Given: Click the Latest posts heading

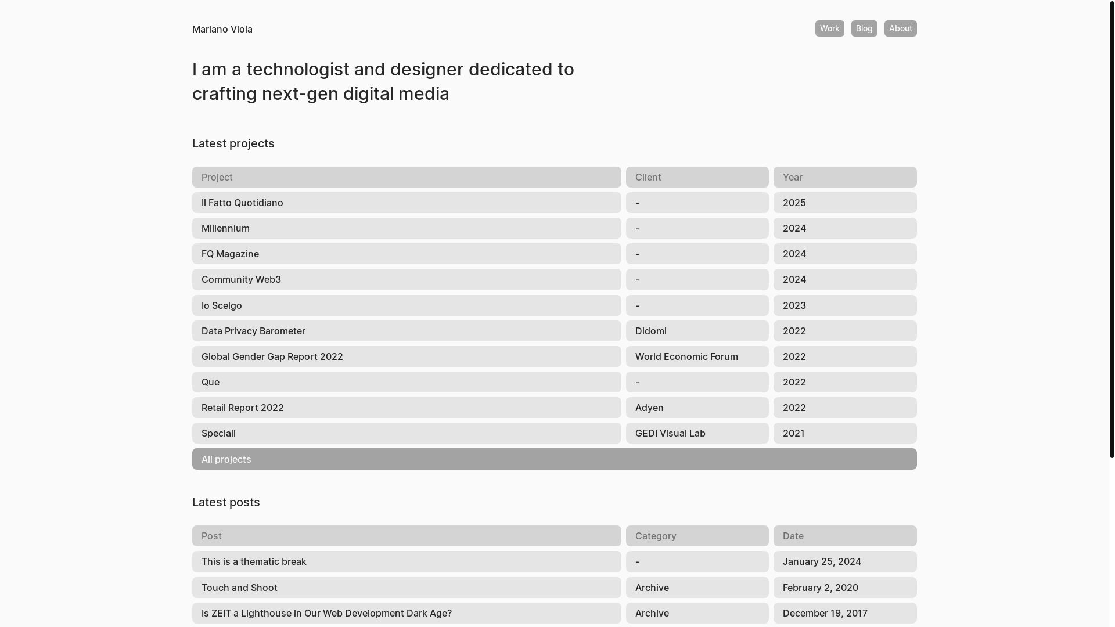Looking at the screenshot, I should [x=226, y=502].
